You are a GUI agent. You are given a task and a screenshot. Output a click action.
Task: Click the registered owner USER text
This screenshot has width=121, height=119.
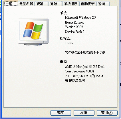pyautogui.click(x=69, y=43)
